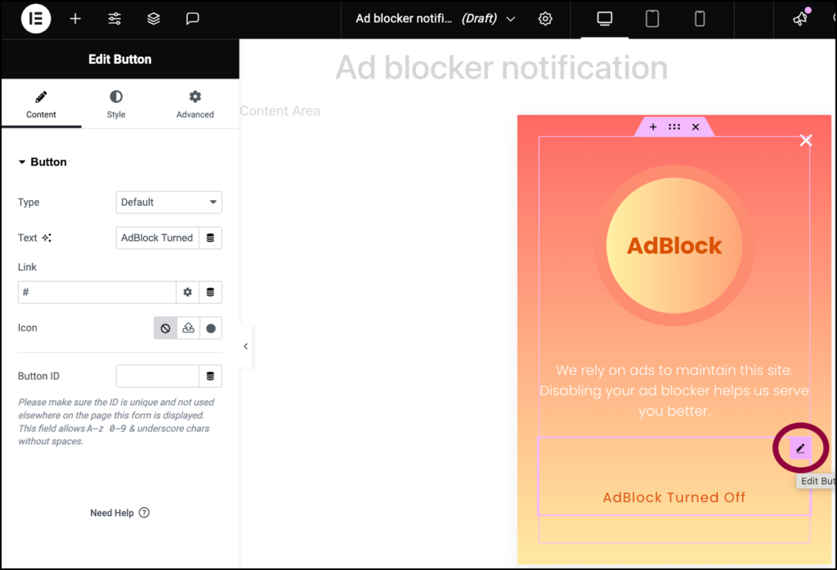Open the button Type dropdown

click(x=168, y=202)
